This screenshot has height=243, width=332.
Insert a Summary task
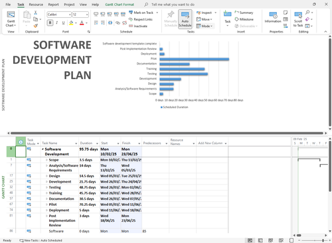[244, 13]
